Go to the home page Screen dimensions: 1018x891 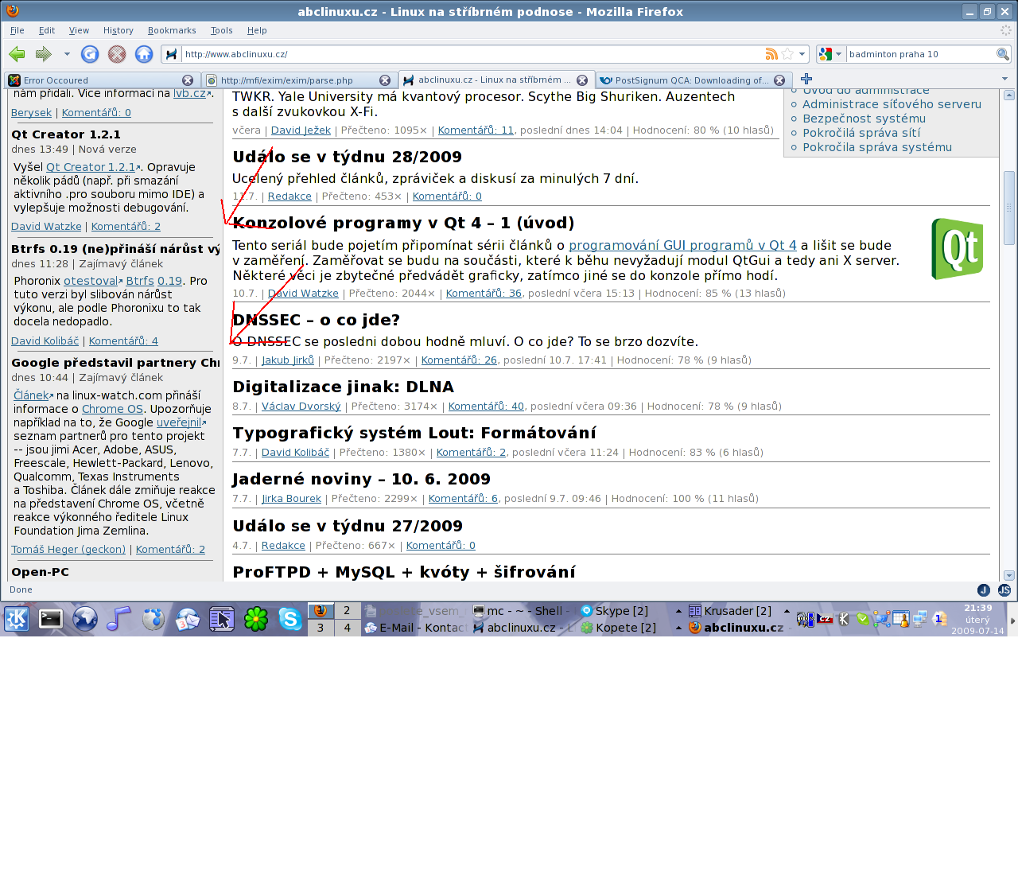[144, 54]
